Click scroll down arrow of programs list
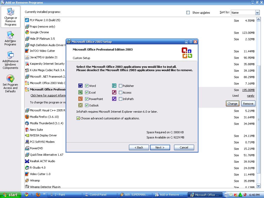The image size is (264, 198). point(258,186)
